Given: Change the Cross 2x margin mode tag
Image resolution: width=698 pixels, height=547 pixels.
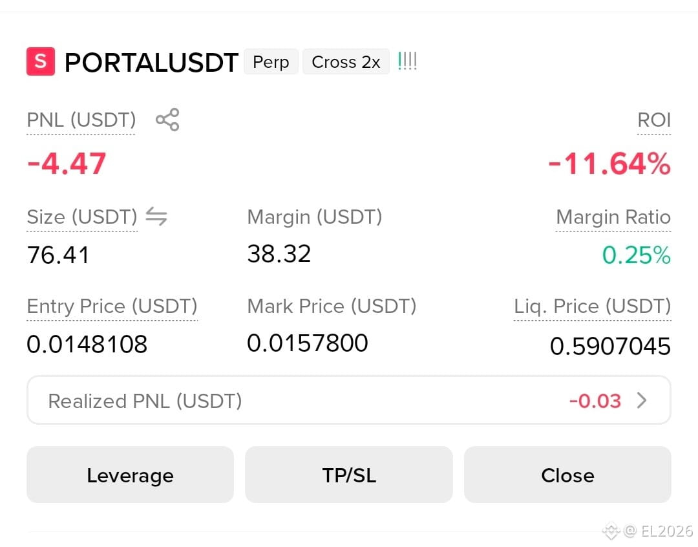Looking at the screenshot, I should tap(346, 61).
